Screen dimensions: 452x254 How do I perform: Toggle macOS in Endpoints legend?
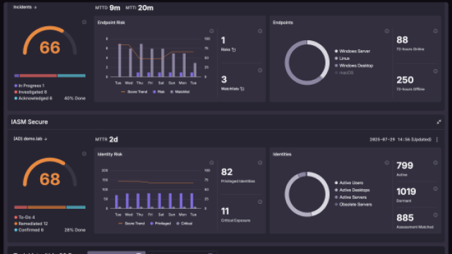pyautogui.click(x=344, y=73)
